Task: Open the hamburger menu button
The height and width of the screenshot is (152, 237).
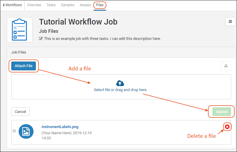Action: [x=230, y=22]
